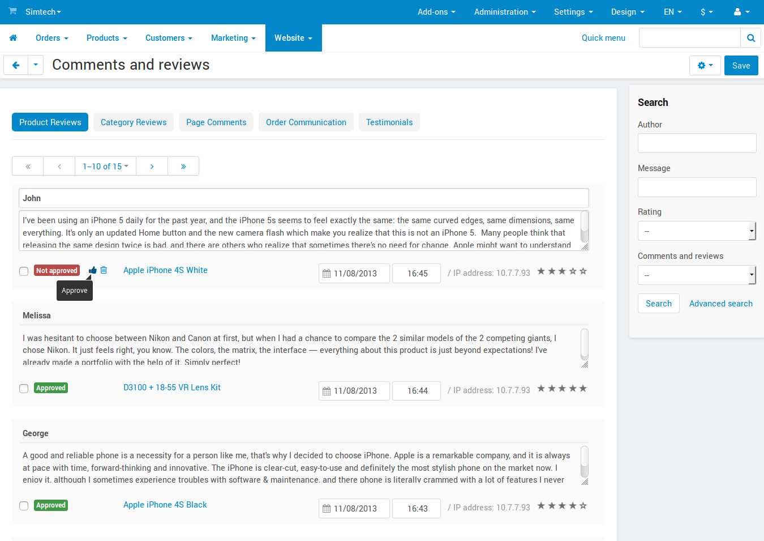Switch to Testimonials tab
This screenshot has height=541, width=764.
coord(389,122)
